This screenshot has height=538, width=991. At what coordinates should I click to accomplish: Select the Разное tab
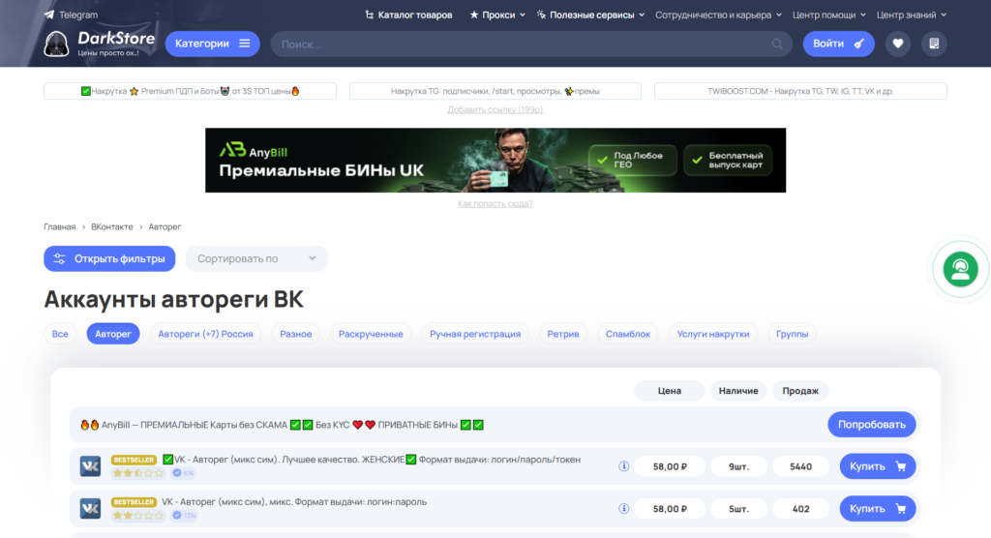(x=296, y=334)
